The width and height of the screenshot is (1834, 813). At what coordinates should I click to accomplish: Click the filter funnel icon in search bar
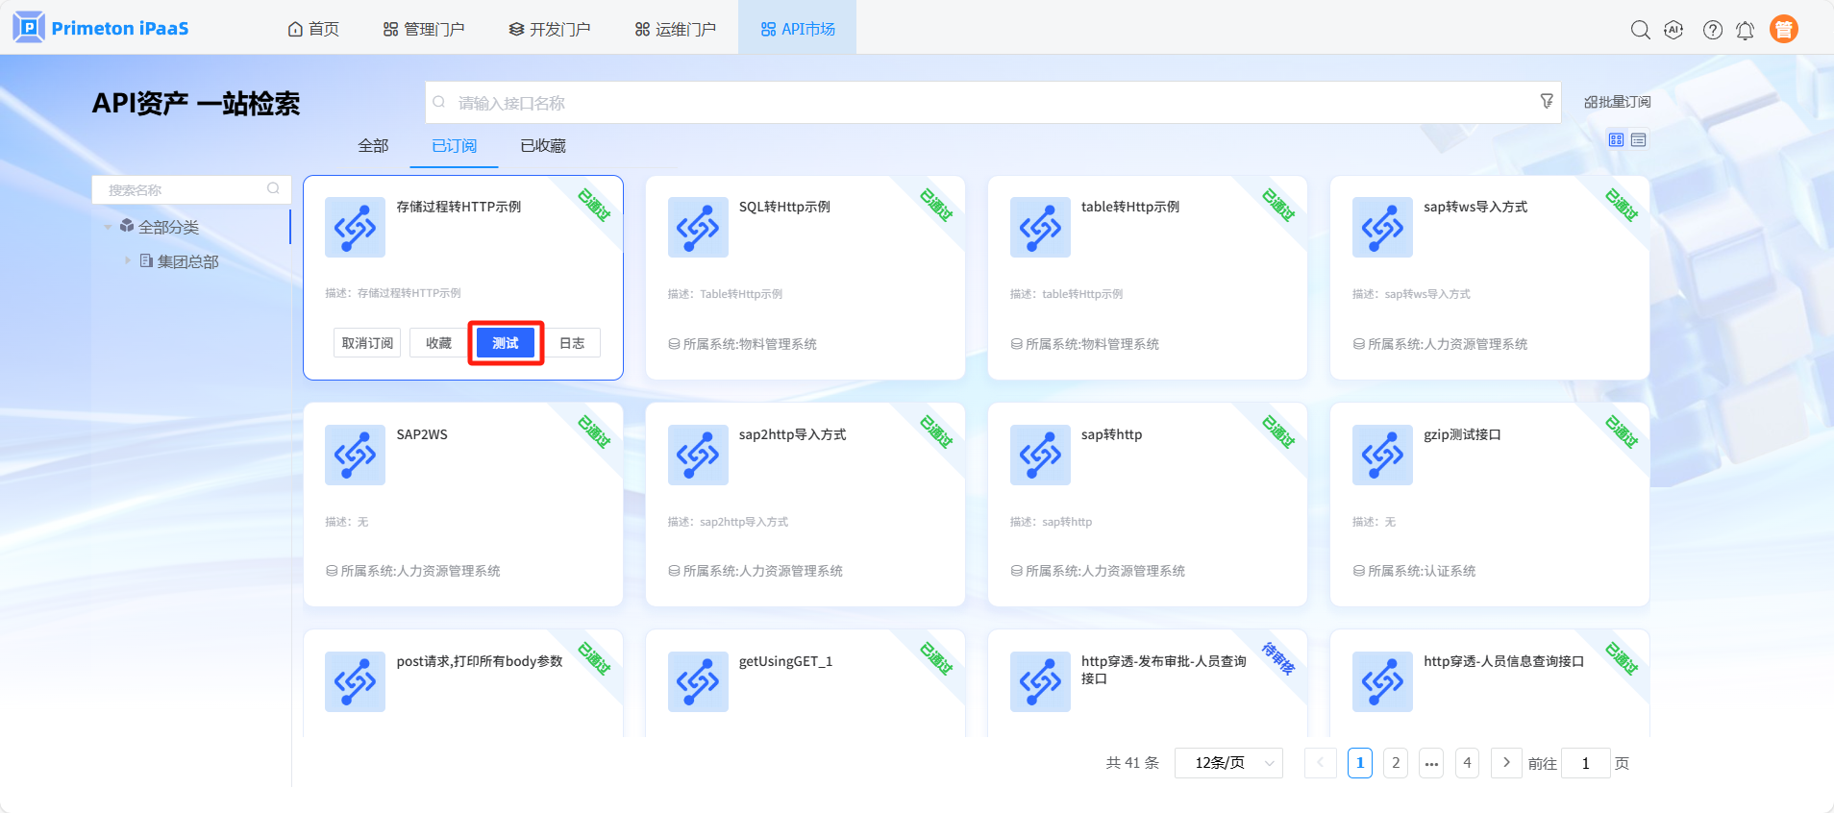(x=1546, y=101)
